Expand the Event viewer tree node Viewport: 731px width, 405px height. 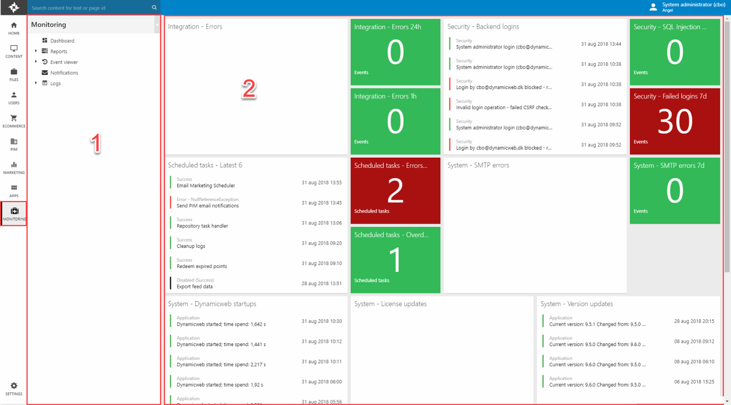(x=36, y=62)
